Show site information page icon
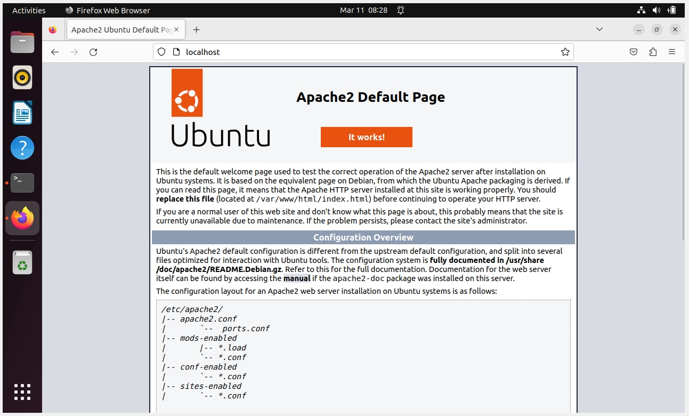 (x=176, y=52)
